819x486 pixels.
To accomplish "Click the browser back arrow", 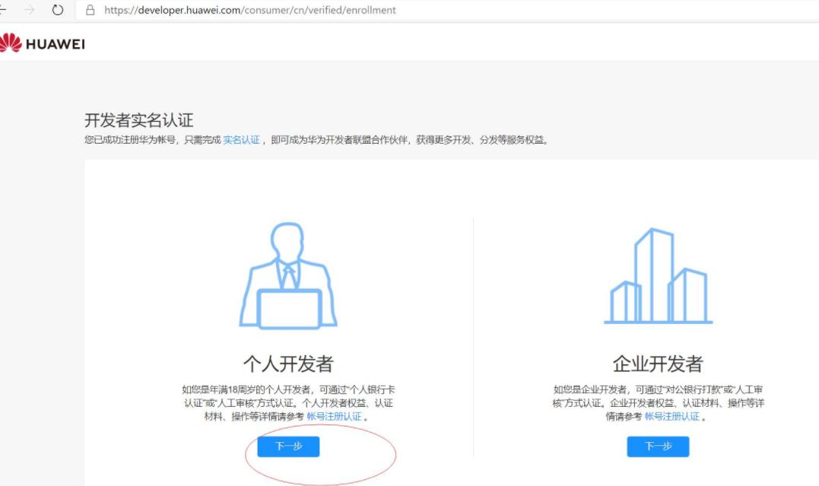I will point(4,10).
